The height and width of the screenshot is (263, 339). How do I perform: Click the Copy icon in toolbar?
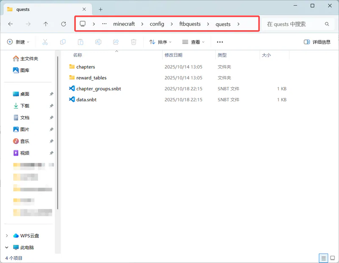tap(63, 42)
